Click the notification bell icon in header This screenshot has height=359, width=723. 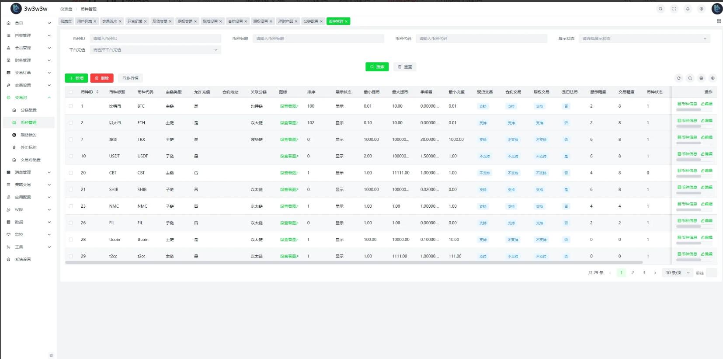pos(688,9)
